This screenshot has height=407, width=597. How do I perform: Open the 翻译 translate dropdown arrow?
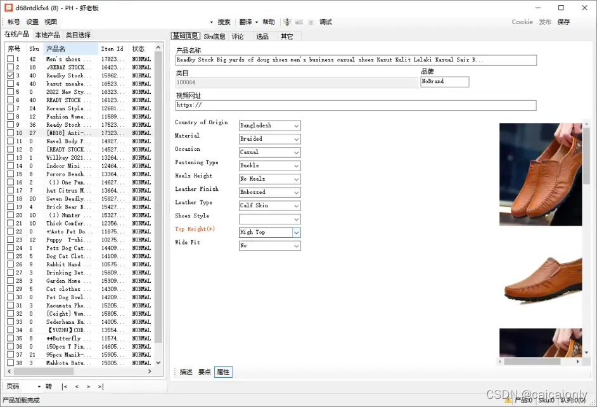pyautogui.click(x=257, y=22)
